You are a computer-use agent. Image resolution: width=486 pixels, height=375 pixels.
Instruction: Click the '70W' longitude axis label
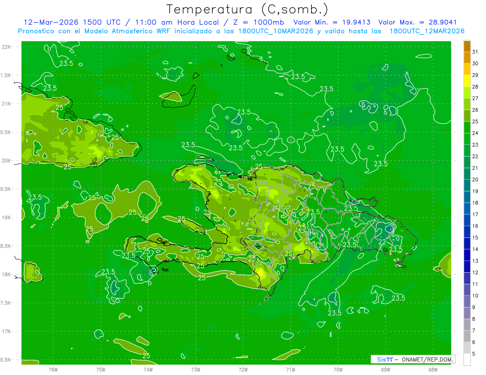(x=338, y=369)
